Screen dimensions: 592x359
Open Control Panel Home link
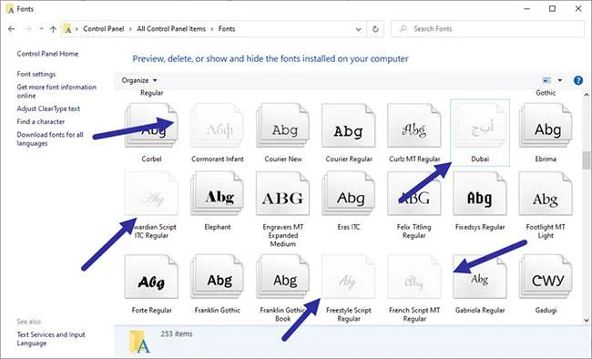pyautogui.click(x=47, y=54)
